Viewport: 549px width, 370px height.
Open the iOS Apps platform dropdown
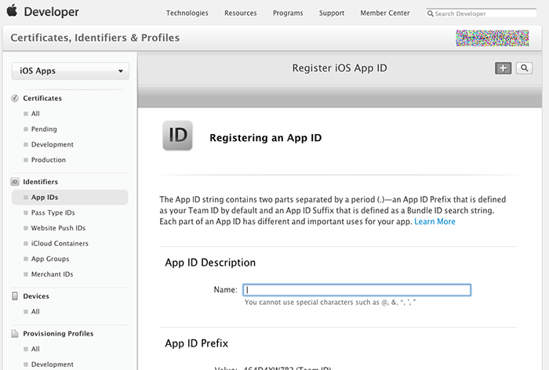[x=71, y=71]
